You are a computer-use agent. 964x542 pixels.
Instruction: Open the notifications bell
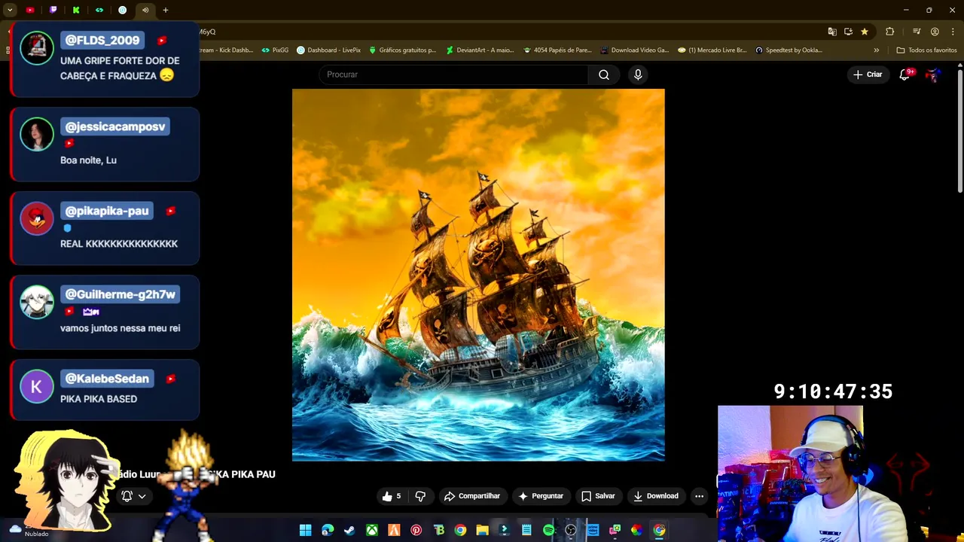(x=905, y=75)
